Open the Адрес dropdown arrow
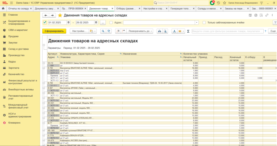 coord(197,23)
